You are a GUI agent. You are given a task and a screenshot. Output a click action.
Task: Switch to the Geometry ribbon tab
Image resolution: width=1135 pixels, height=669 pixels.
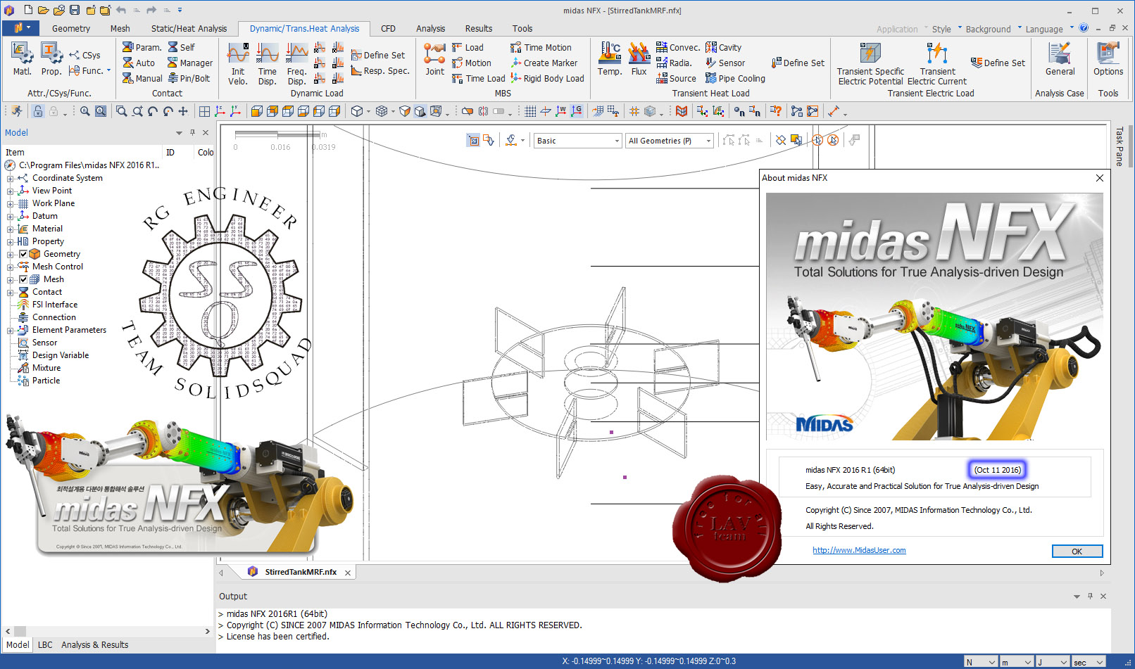[x=71, y=28]
